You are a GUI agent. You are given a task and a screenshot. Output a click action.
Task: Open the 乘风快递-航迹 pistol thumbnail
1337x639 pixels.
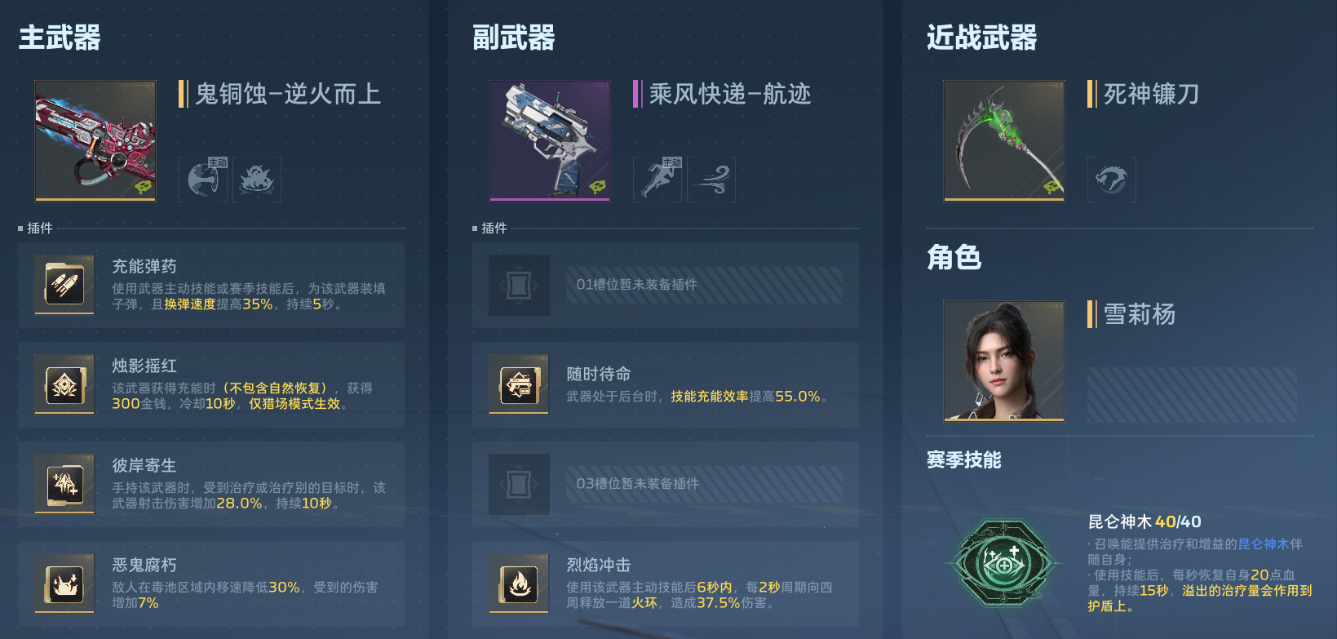550,140
